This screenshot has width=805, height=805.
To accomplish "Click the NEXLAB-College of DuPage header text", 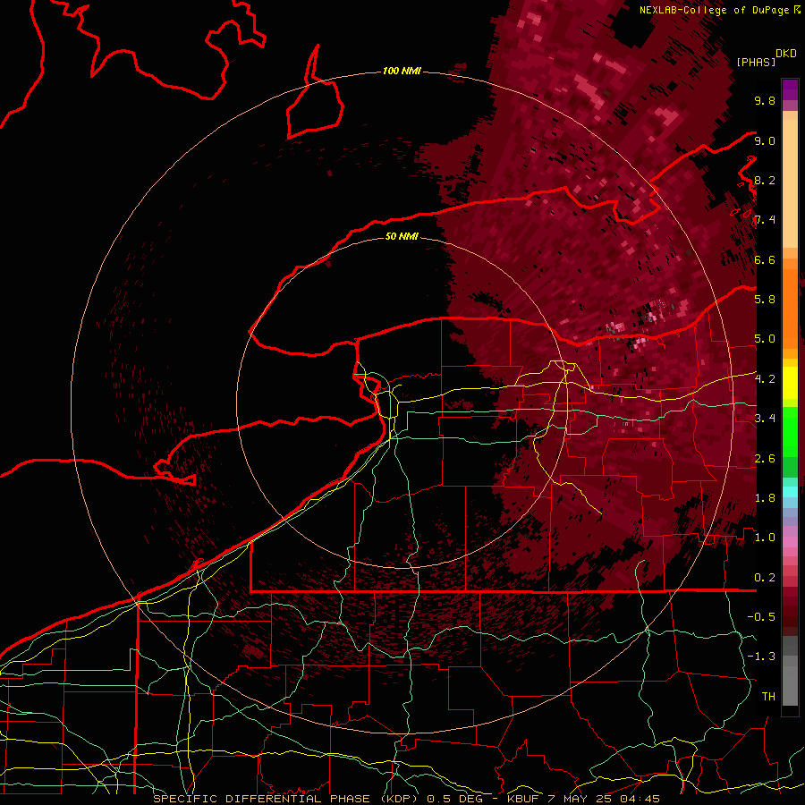I will (716, 10).
